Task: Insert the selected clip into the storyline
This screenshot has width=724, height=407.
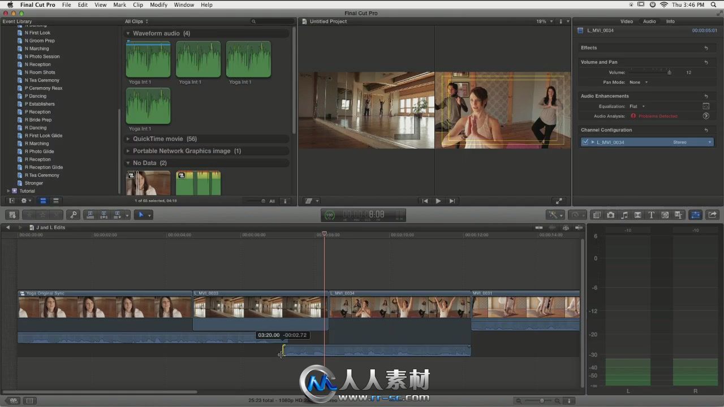Action: pyautogui.click(x=104, y=215)
